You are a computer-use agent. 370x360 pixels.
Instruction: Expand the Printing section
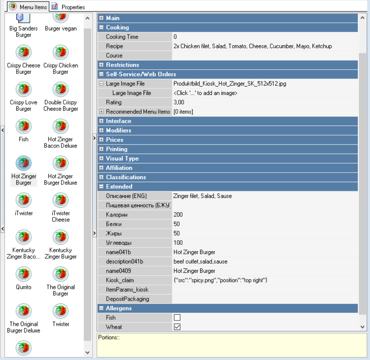click(101, 149)
